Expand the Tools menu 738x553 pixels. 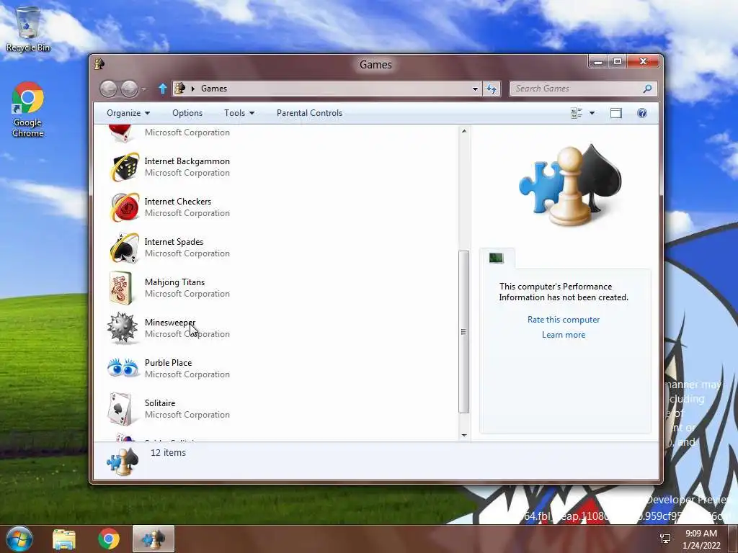(x=239, y=113)
